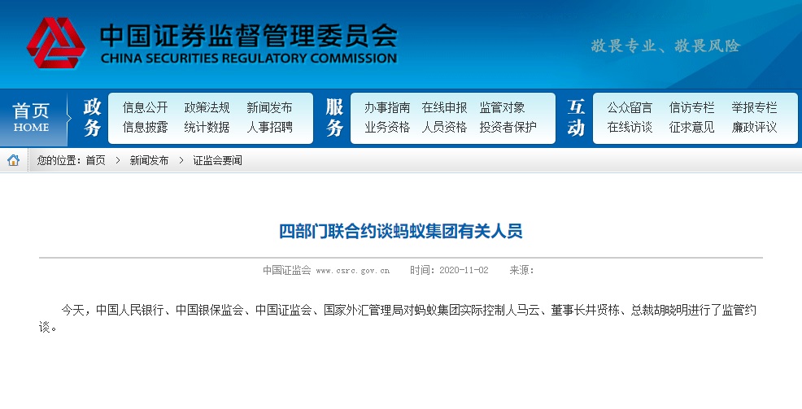The image size is (802, 409).
Task: Select 在线申报 menu item
Action: point(444,107)
